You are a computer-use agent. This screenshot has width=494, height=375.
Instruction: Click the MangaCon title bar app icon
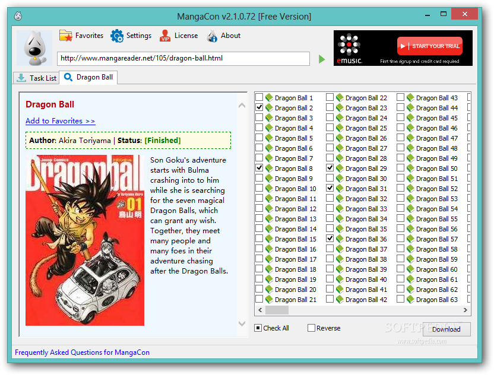18,16
